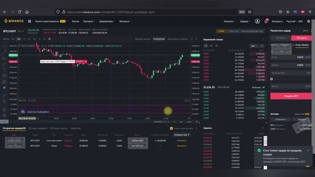Reload the page with the refresh icon
The width and height of the screenshot is (315, 177).
coord(20,12)
